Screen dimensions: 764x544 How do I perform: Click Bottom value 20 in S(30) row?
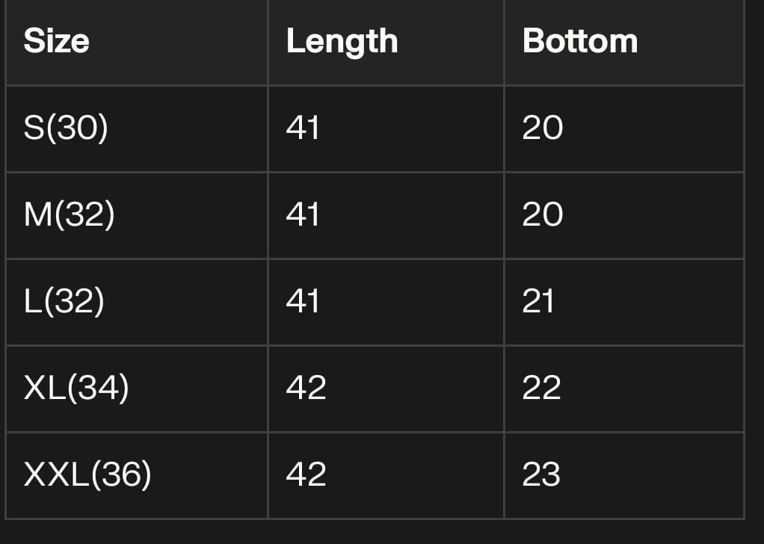pyautogui.click(x=543, y=128)
